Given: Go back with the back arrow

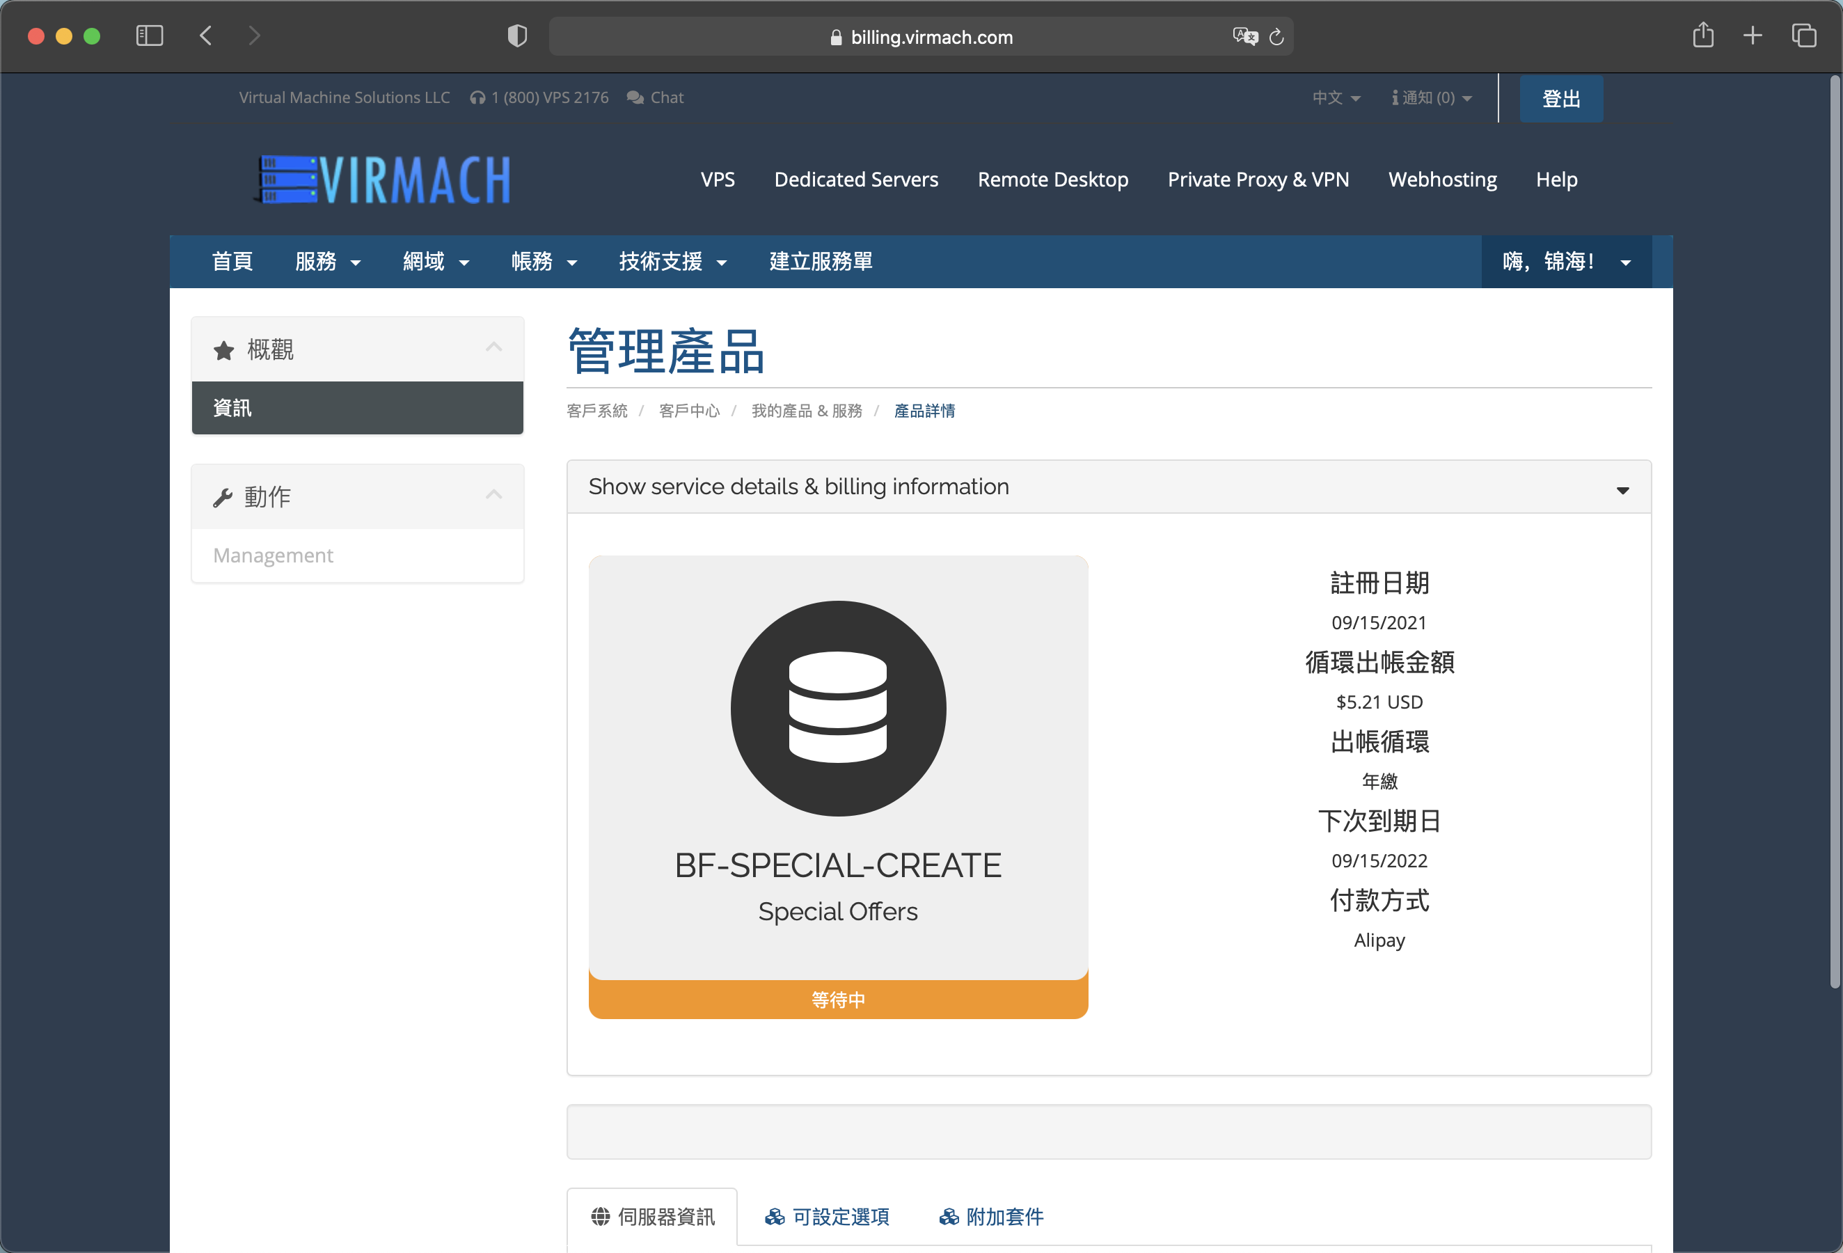Looking at the screenshot, I should (x=206, y=36).
